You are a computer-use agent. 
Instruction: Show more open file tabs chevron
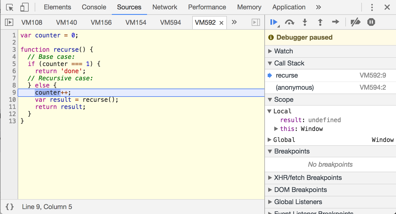(234, 22)
